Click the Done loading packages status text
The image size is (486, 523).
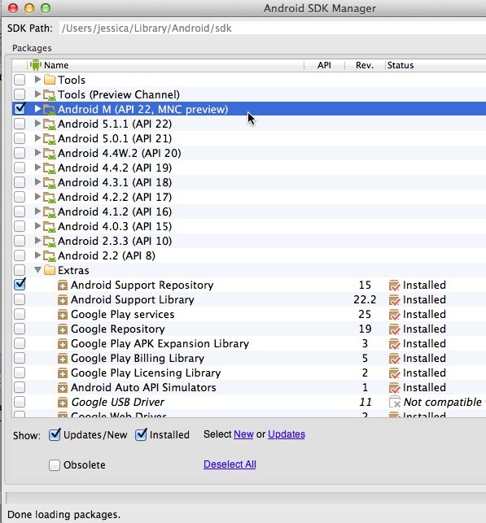(63, 515)
